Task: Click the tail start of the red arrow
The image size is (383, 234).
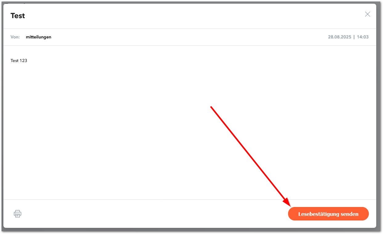Action: pyautogui.click(x=211, y=107)
